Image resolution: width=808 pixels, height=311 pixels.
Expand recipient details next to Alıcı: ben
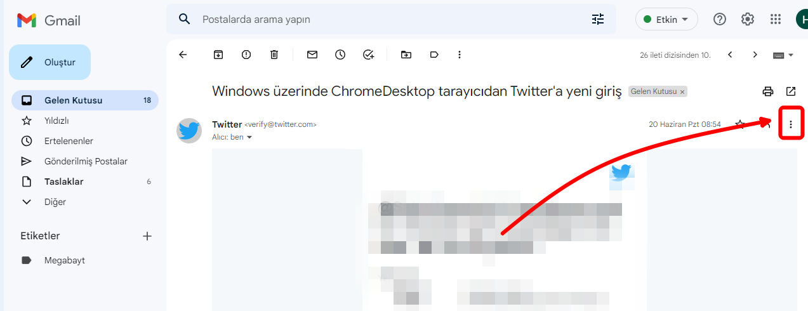tap(249, 137)
